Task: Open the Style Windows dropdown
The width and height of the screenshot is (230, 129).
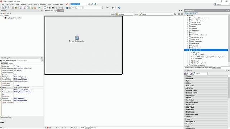Action: (x=132, y=14)
